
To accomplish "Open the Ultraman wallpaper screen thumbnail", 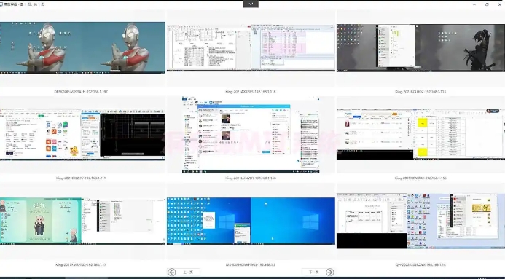I will coord(82,47).
